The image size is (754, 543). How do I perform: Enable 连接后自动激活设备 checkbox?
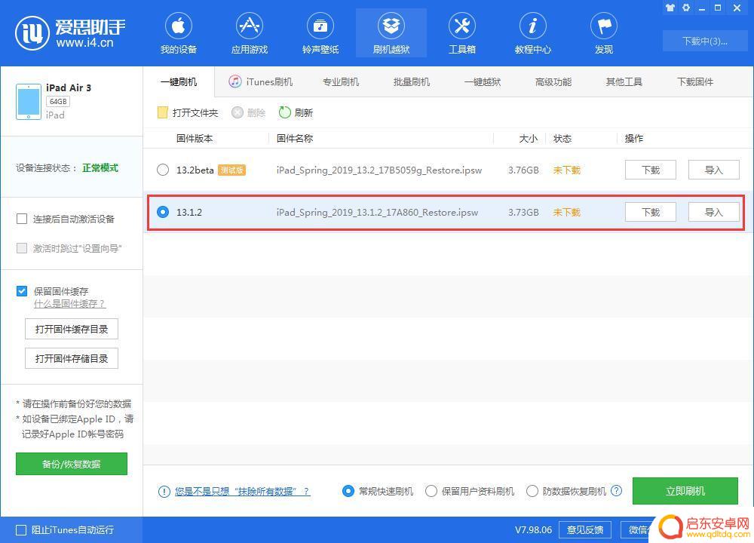(x=22, y=219)
